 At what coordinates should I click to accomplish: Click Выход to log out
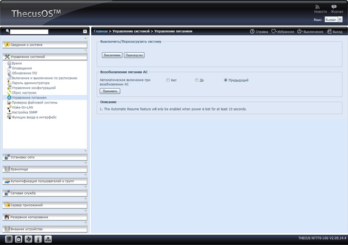tap(335, 32)
